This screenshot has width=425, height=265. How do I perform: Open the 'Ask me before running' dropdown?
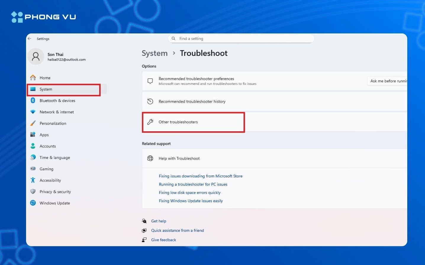pos(387,81)
